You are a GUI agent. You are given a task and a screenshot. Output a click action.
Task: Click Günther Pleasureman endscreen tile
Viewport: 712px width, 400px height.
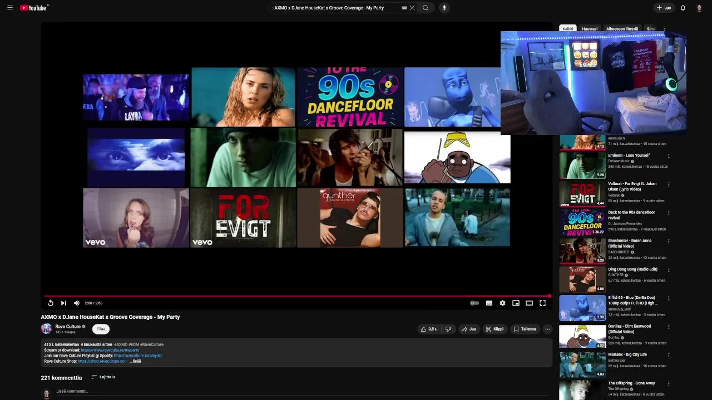pyautogui.click(x=350, y=218)
